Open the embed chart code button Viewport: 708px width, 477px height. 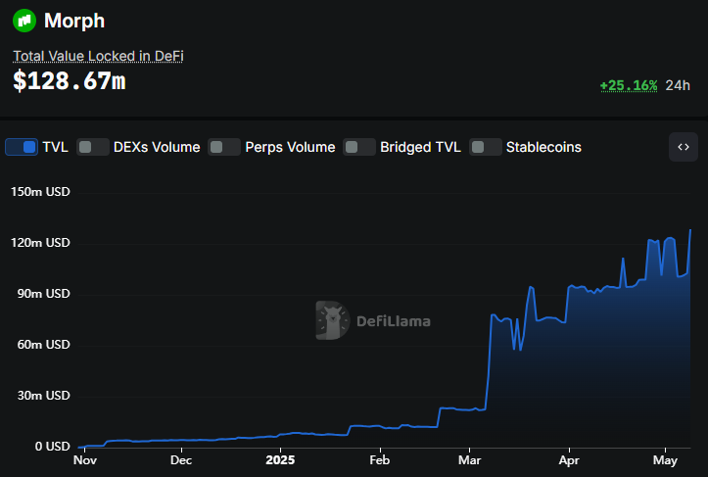(x=684, y=147)
